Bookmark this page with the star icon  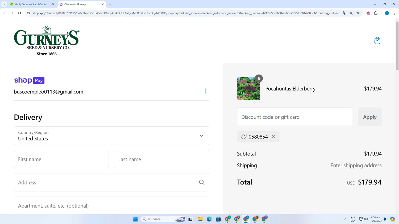(358, 13)
